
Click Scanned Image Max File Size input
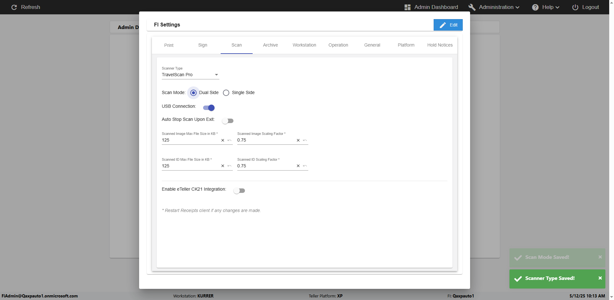click(x=191, y=140)
